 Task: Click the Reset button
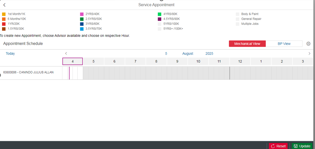(x=278, y=146)
